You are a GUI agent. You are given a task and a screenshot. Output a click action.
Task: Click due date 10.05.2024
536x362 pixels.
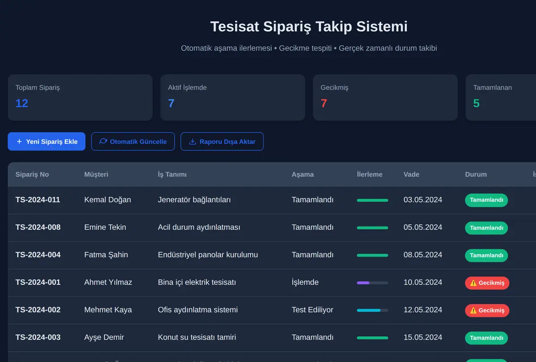(423, 282)
